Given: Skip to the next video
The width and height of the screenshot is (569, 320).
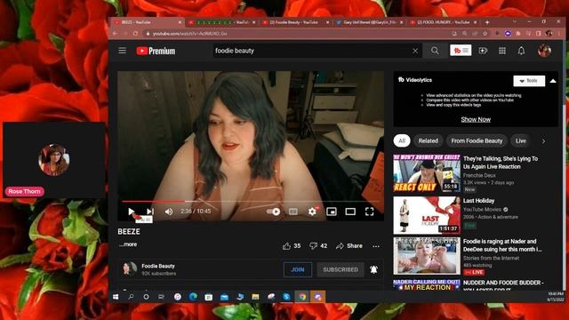Looking at the screenshot, I should (x=150, y=212).
